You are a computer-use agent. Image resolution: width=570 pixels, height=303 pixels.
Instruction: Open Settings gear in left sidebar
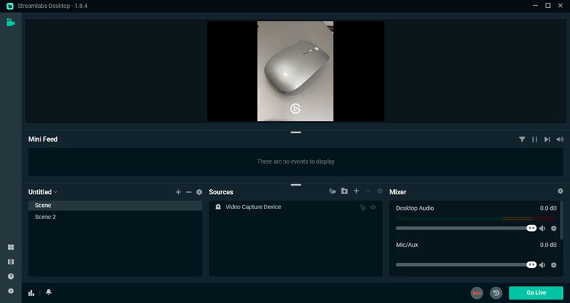(x=11, y=291)
